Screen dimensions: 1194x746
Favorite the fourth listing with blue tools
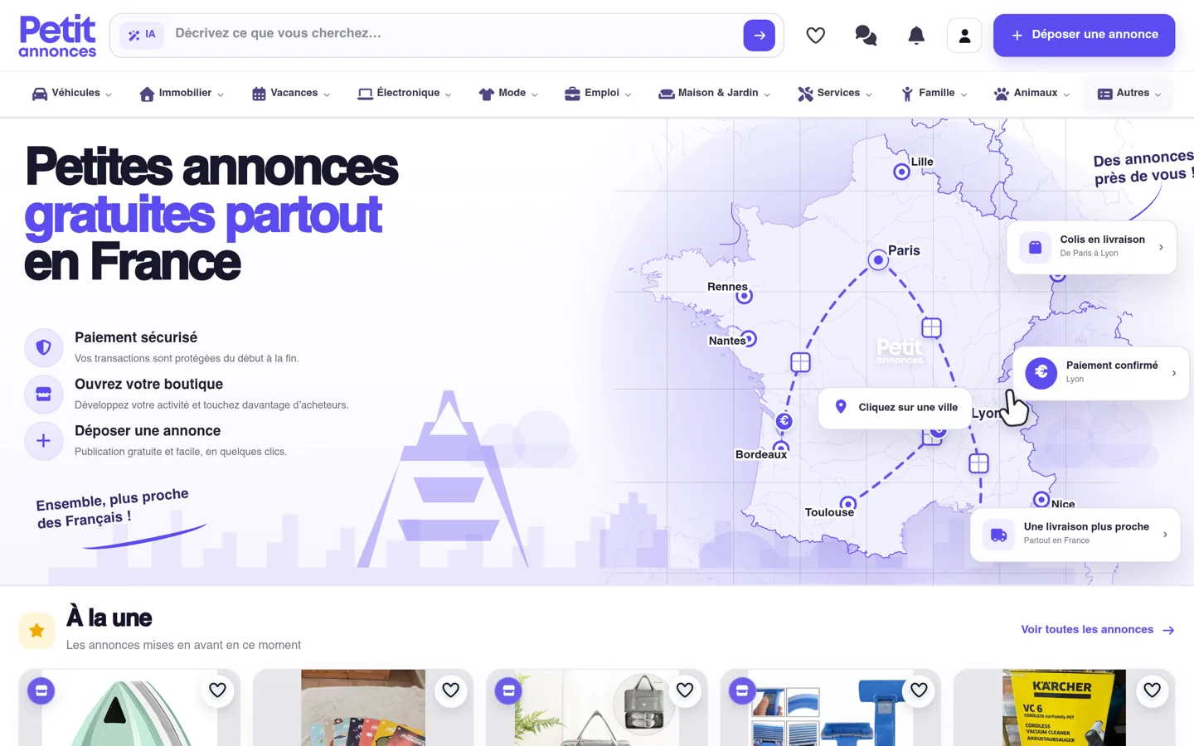point(919,690)
